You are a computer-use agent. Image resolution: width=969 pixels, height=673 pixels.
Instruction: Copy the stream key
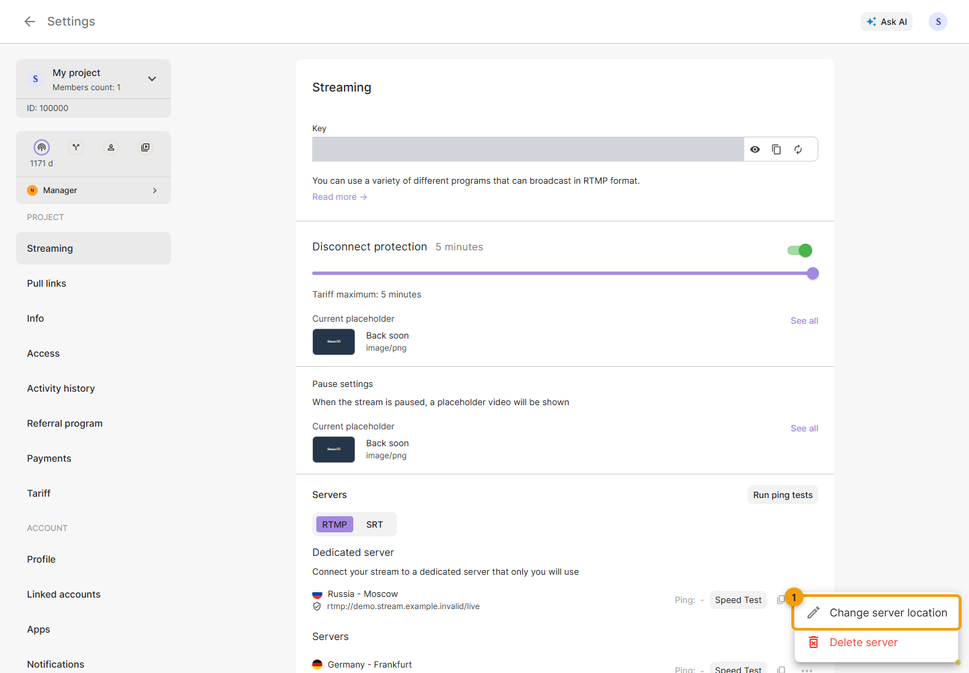pyautogui.click(x=777, y=149)
